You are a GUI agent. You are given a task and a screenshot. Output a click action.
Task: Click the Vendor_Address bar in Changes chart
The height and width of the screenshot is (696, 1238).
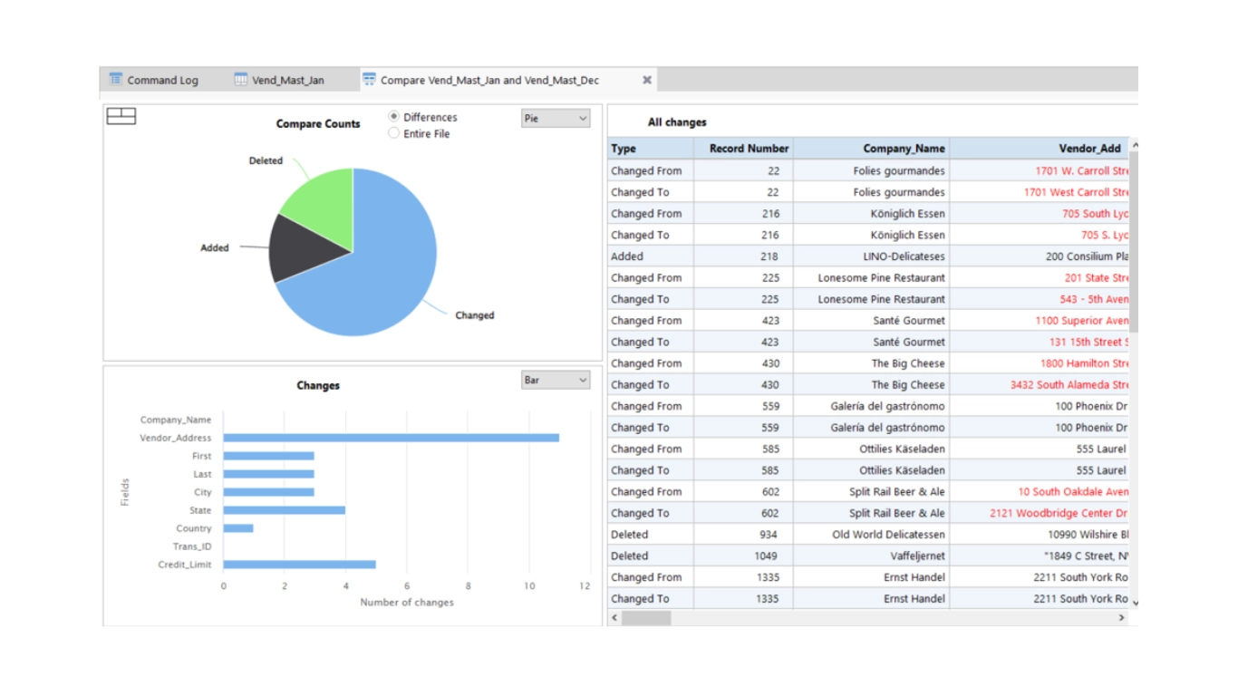pyautogui.click(x=392, y=438)
